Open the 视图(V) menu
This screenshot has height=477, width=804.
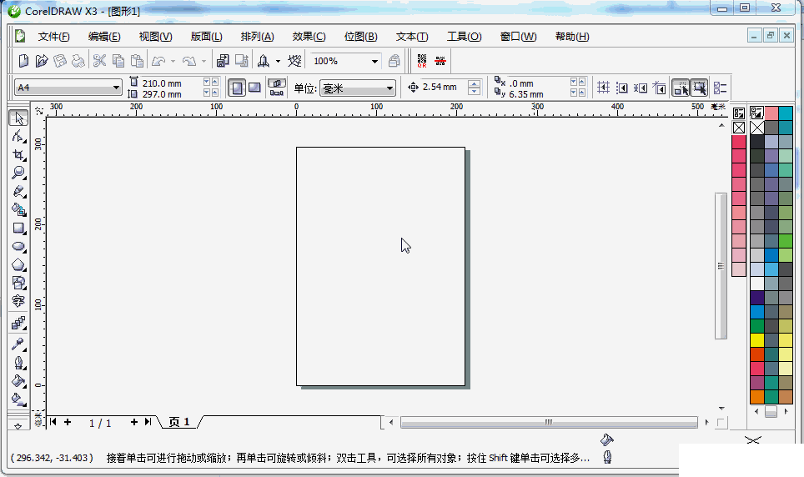(155, 37)
